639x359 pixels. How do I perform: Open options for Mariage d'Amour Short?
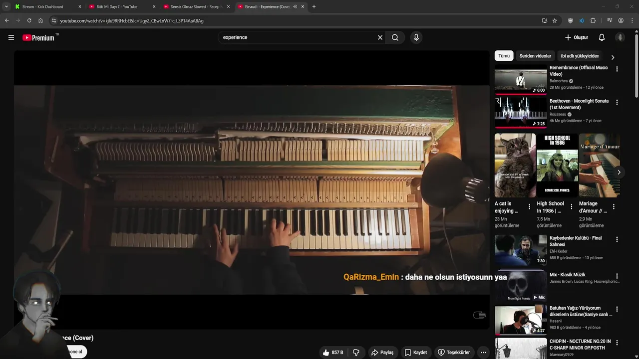tap(614, 206)
